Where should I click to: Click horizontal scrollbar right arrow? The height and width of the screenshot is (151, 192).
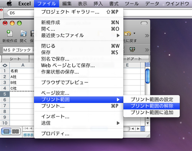tap(138, 129)
